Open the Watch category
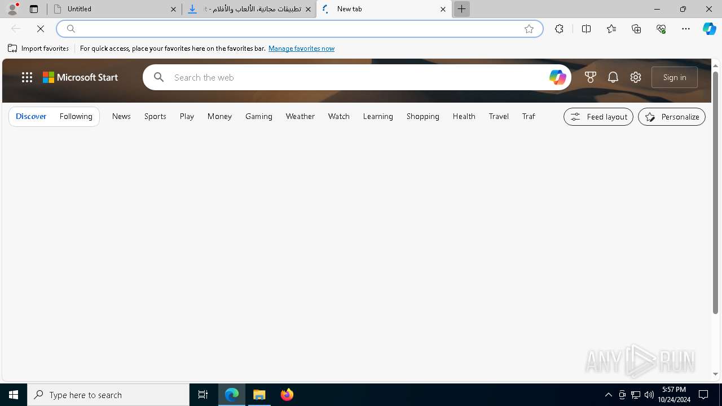This screenshot has width=722, height=406. [x=339, y=116]
